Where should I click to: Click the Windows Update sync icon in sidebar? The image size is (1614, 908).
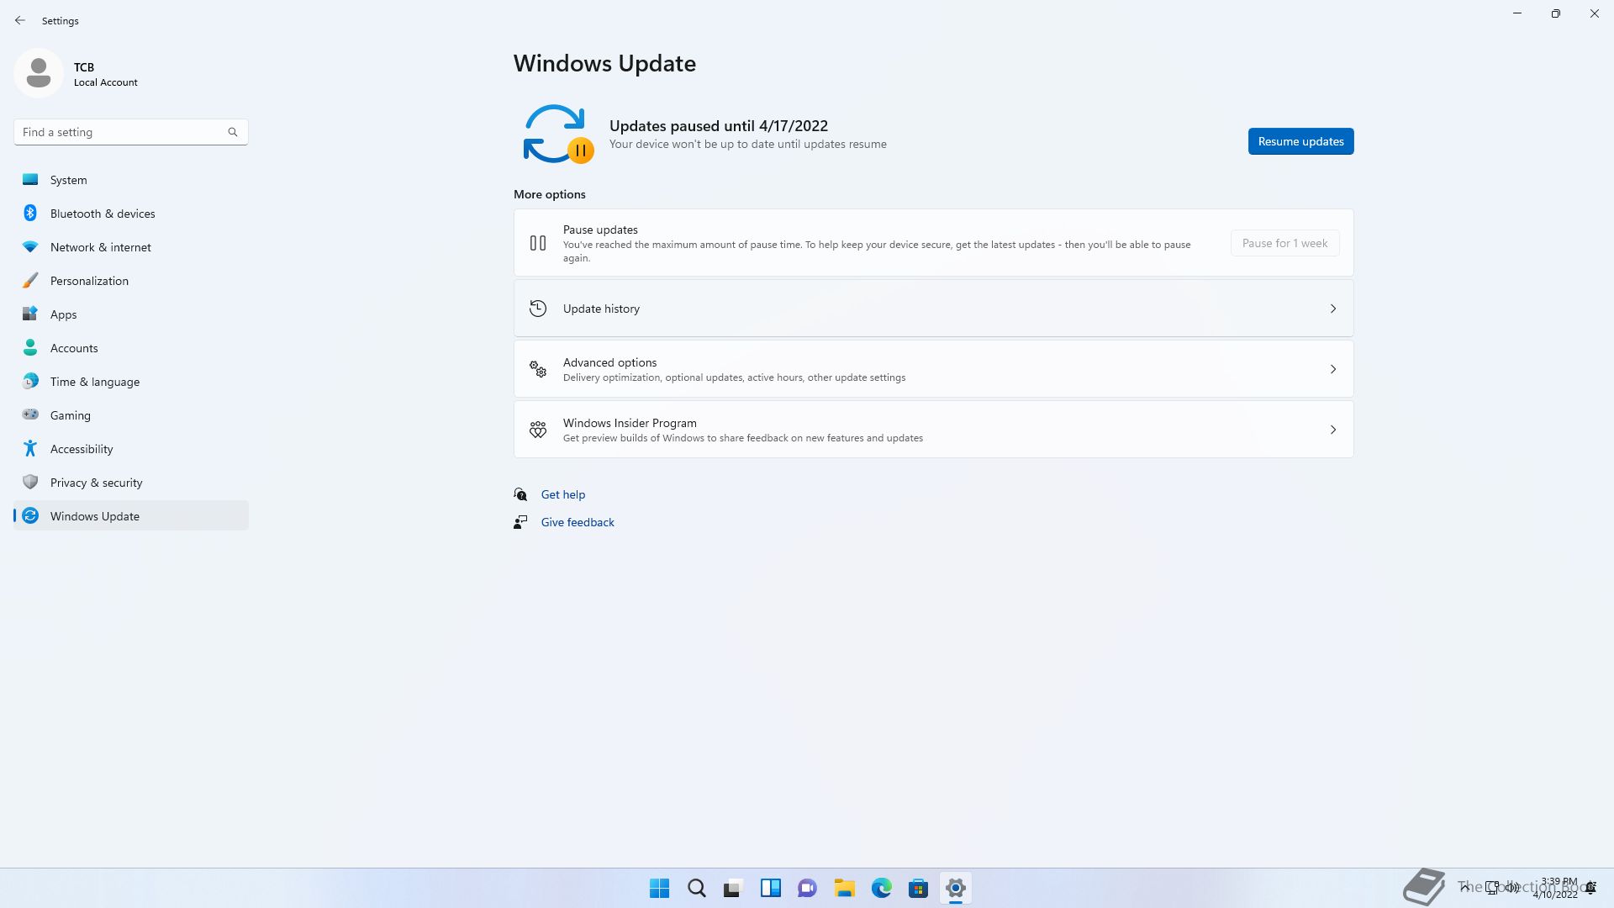pyautogui.click(x=30, y=515)
